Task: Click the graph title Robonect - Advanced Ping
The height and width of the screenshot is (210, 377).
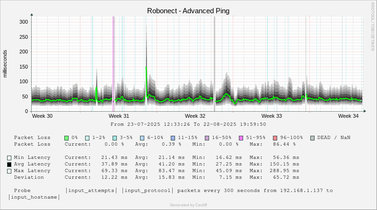Action: tap(188, 11)
